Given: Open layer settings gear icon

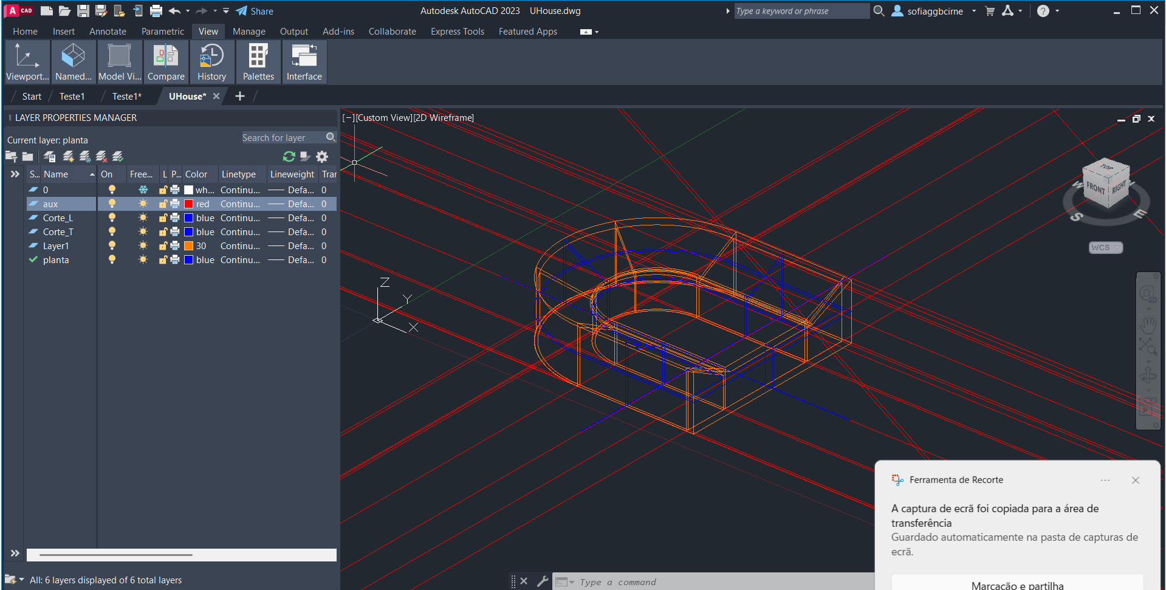Looking at the screenshot, I should click(322, 157).
